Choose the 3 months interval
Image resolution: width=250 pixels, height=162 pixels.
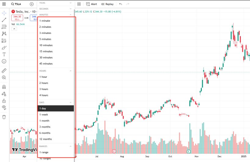[55, 127]
